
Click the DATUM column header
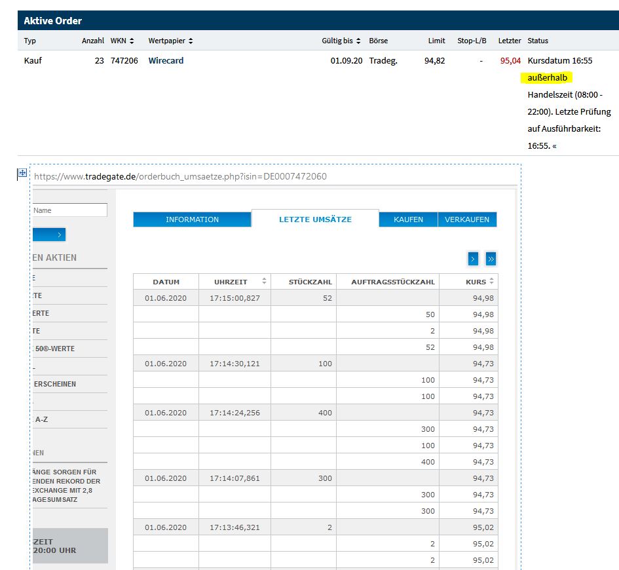point(166,282)
